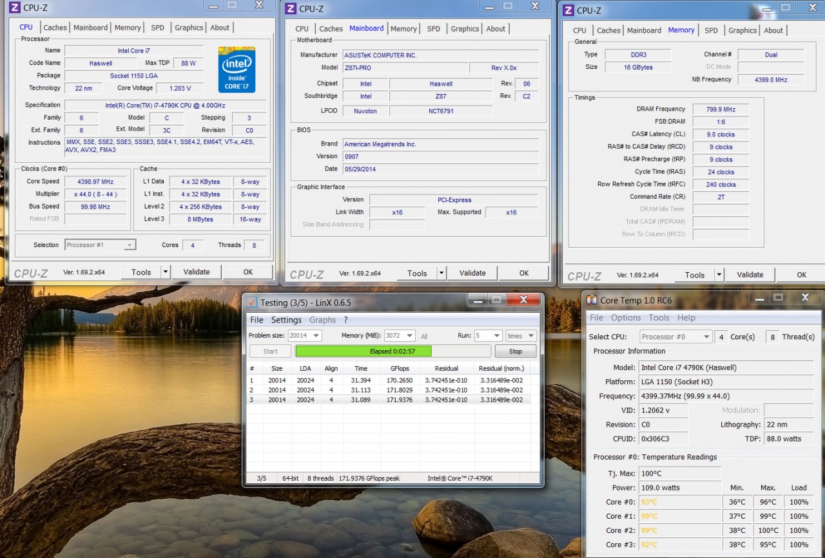Click the Core Speed value '4398.97 MHz'
Image resolution: width=825 pixels, height=558 pixels.
click(x=97, y=181)
